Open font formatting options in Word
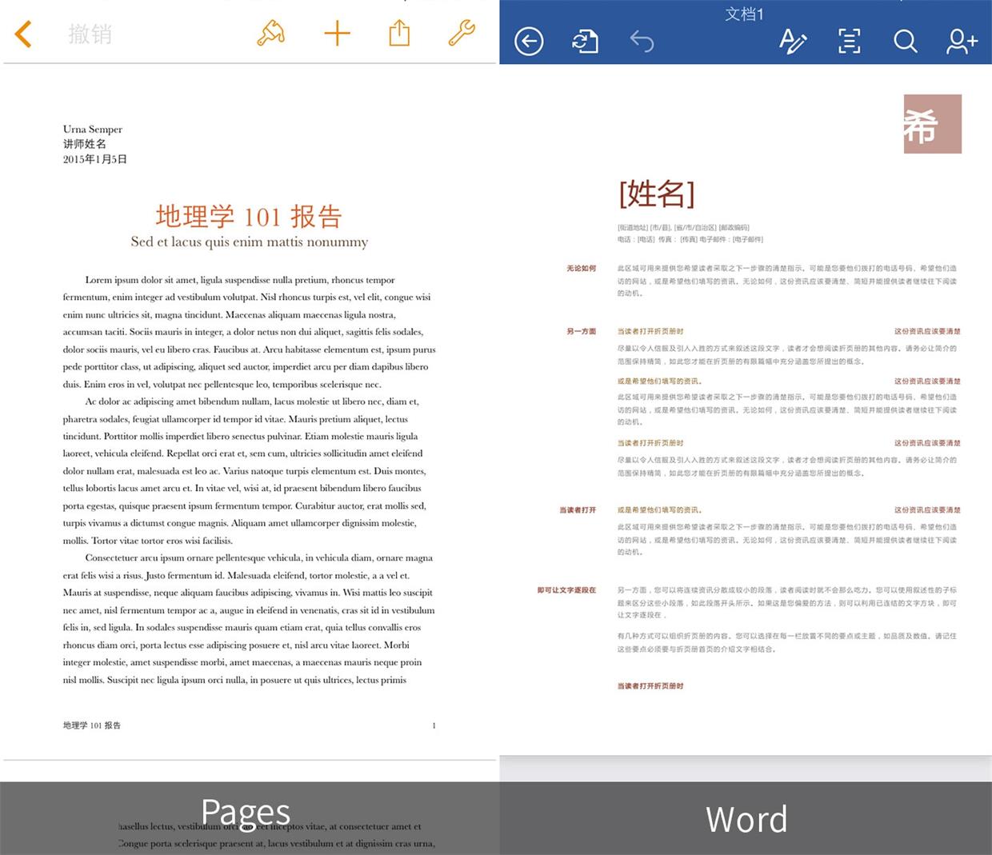The image size is (992, 855). (x=792, y=41)
